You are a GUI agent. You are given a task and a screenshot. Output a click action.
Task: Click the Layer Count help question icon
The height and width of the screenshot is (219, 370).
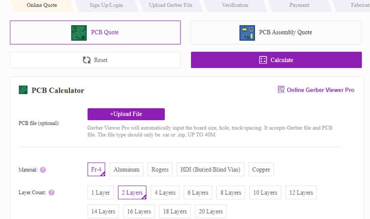52,193
